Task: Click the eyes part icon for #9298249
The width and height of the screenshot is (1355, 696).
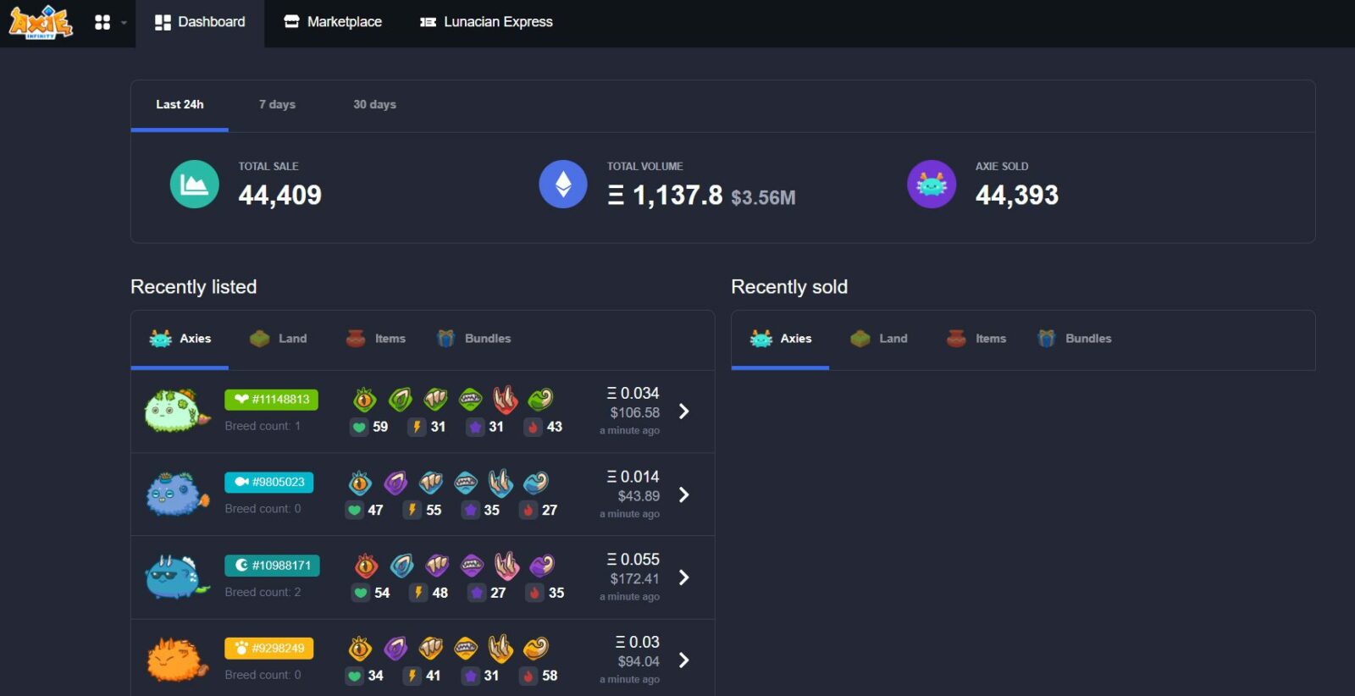Action: (x=360, y=649)
